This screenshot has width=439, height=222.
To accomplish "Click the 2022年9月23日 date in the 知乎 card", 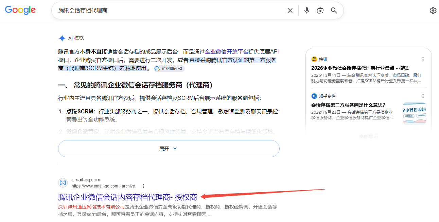I will coord(326,112).
